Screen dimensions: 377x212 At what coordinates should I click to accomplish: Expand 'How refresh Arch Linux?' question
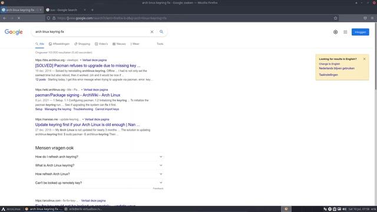point(99,174)
